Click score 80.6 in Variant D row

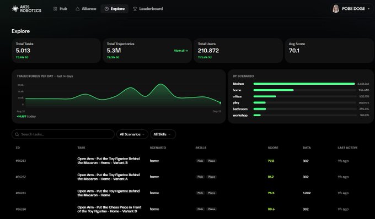271,209
